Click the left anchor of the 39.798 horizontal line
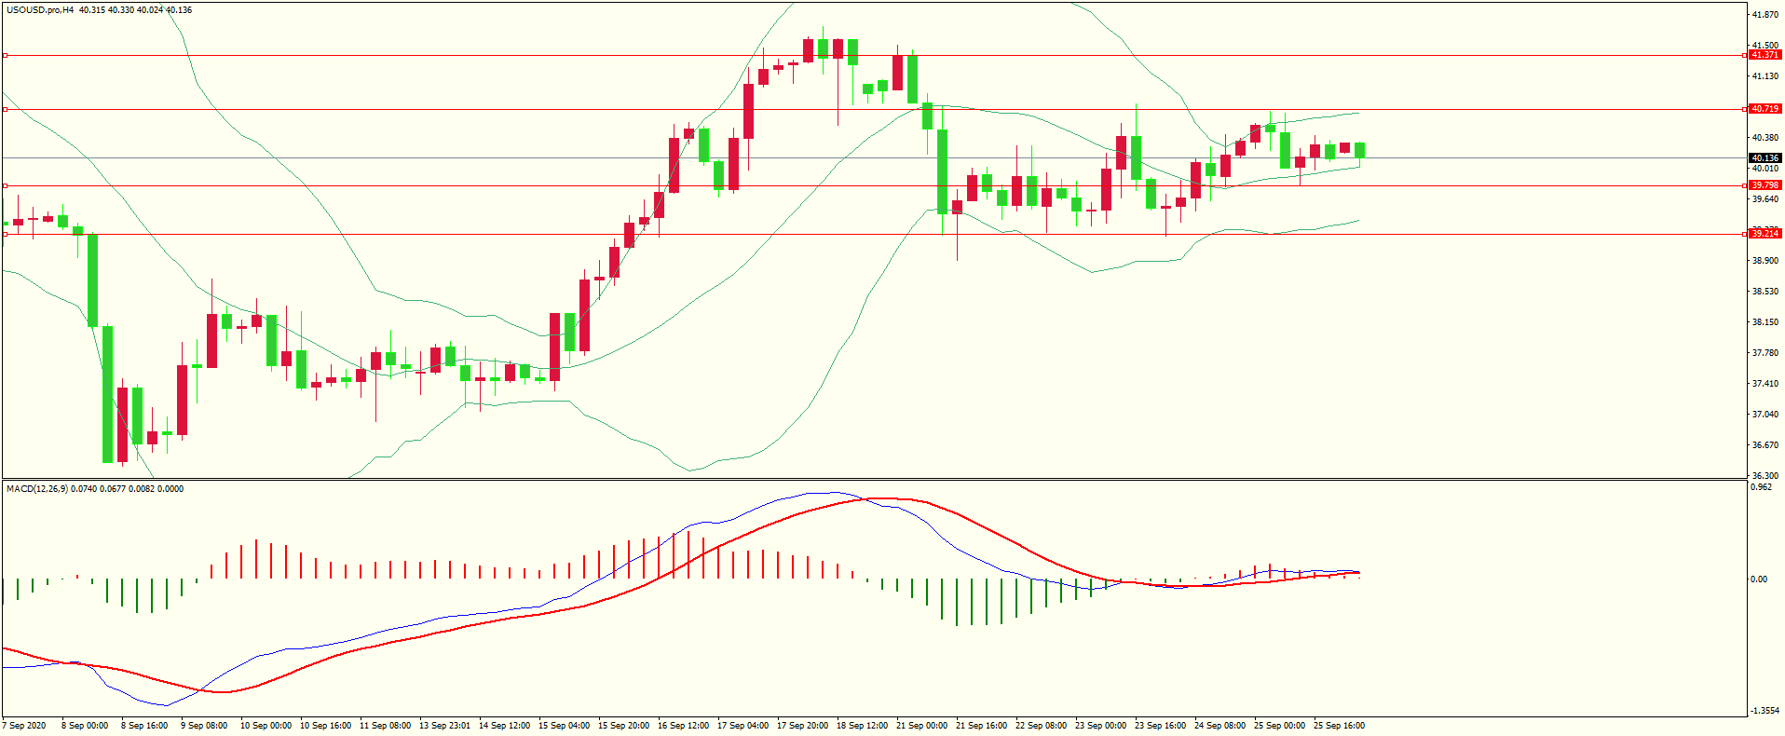 5,186
